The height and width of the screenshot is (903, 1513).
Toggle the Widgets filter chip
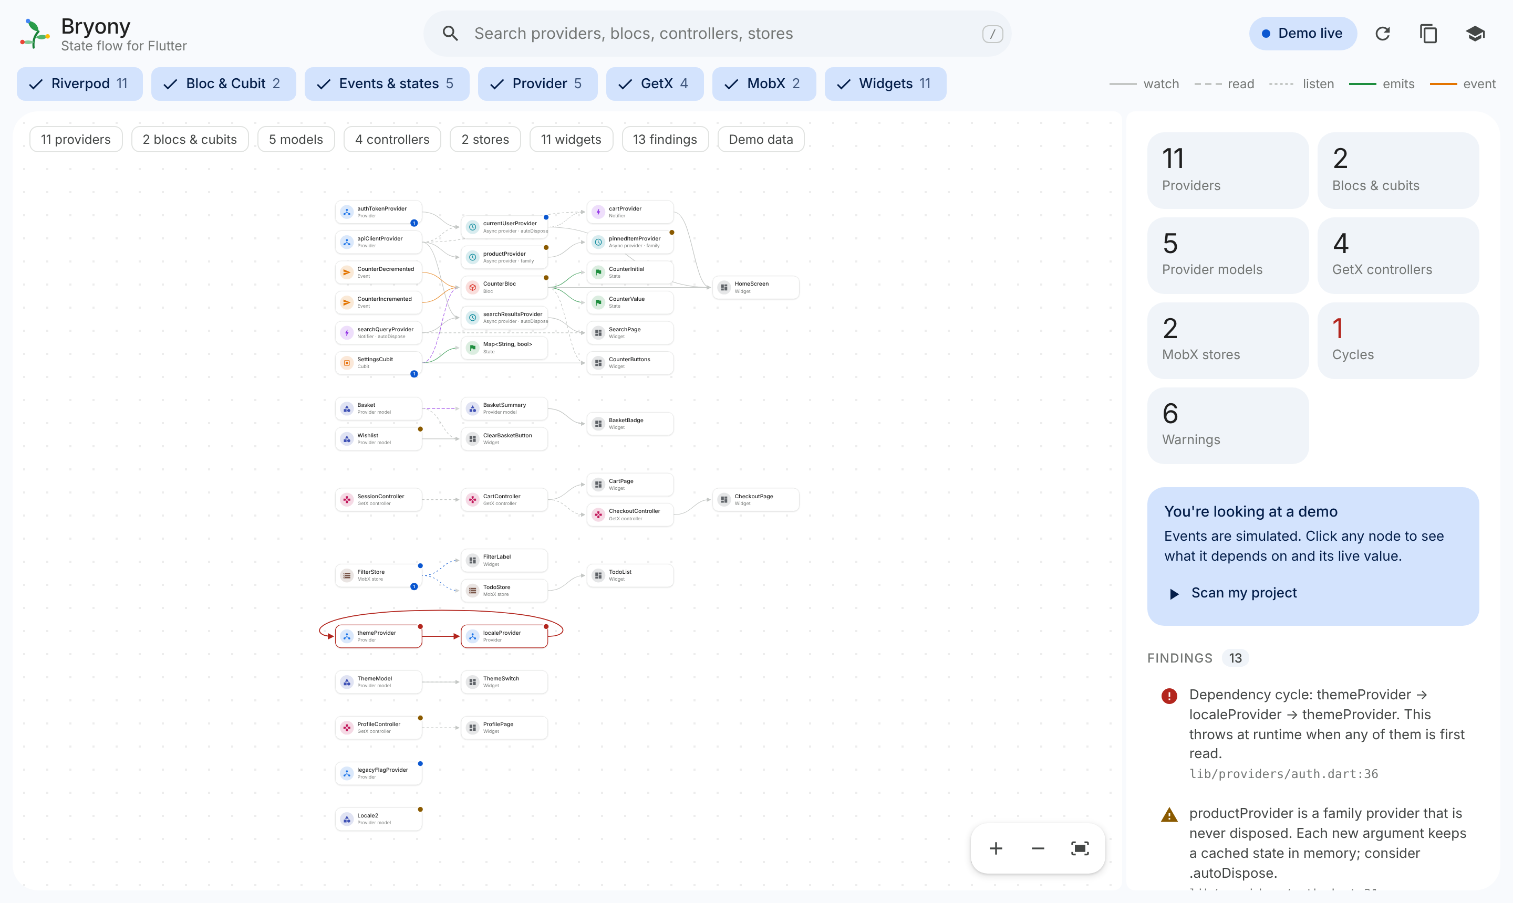pyautogui.click(x=885, y=83)
